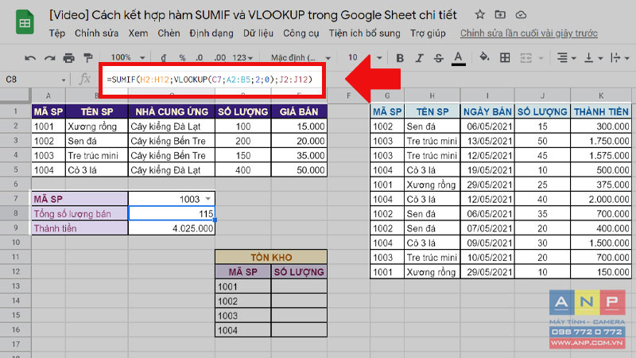Toggle strikethrough formatting

pos(439,58)
